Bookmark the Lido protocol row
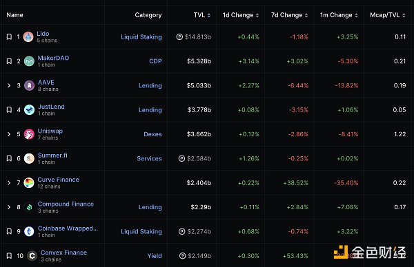This screenshot has height=267, width=414. pyautogui.click(x=9, y=36)
